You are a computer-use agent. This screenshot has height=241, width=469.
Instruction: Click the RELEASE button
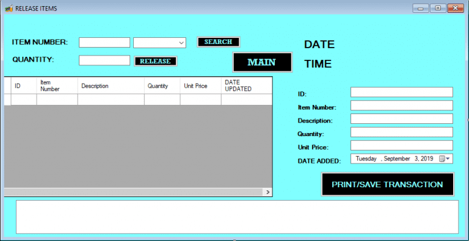(155, 61)
